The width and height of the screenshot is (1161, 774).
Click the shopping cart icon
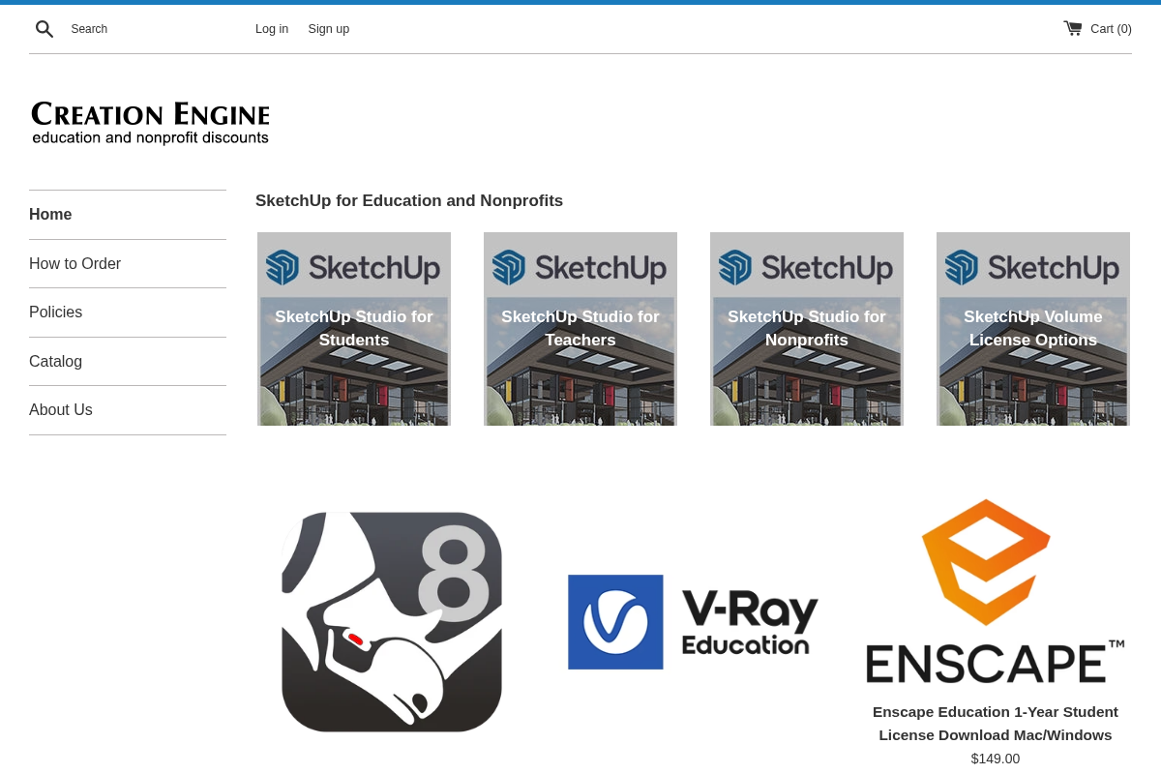pos(1072,27)
